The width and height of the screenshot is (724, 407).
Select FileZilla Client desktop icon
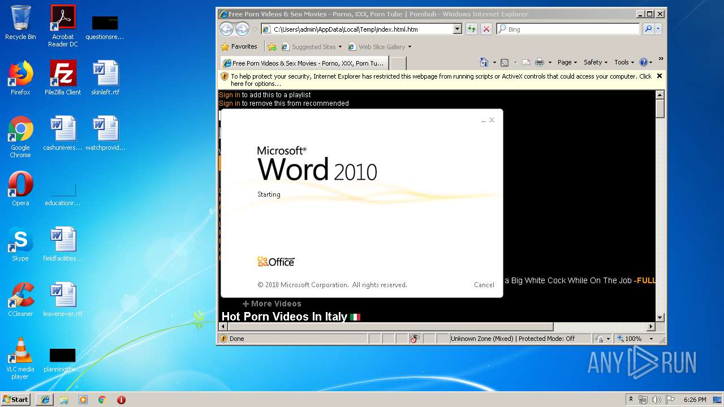pyautogui.click(x=63, y=78)
